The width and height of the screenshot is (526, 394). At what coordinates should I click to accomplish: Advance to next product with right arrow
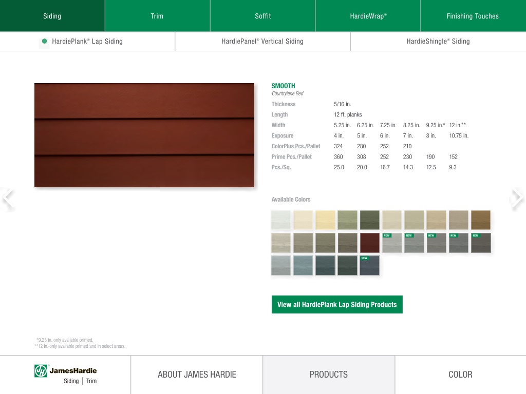518,198
